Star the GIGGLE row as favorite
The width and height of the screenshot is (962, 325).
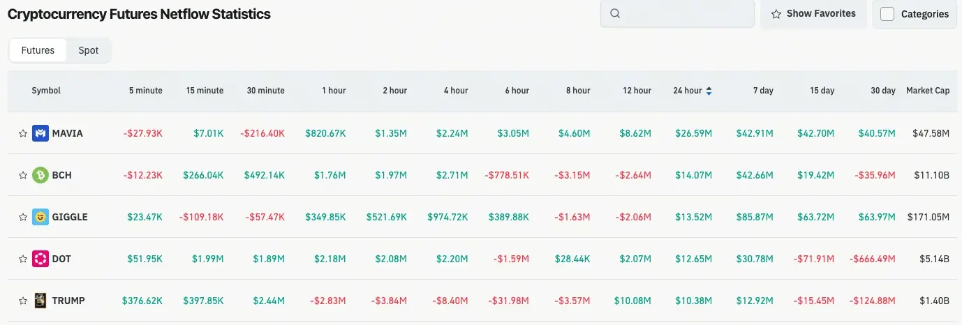tap(23, 217)
